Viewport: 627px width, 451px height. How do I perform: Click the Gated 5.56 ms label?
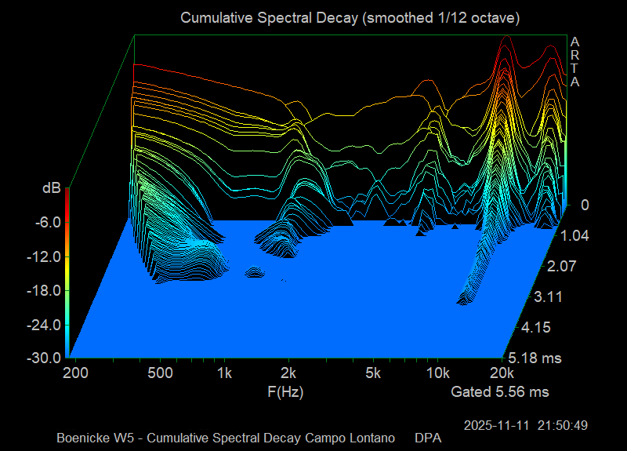pos(500,391)
